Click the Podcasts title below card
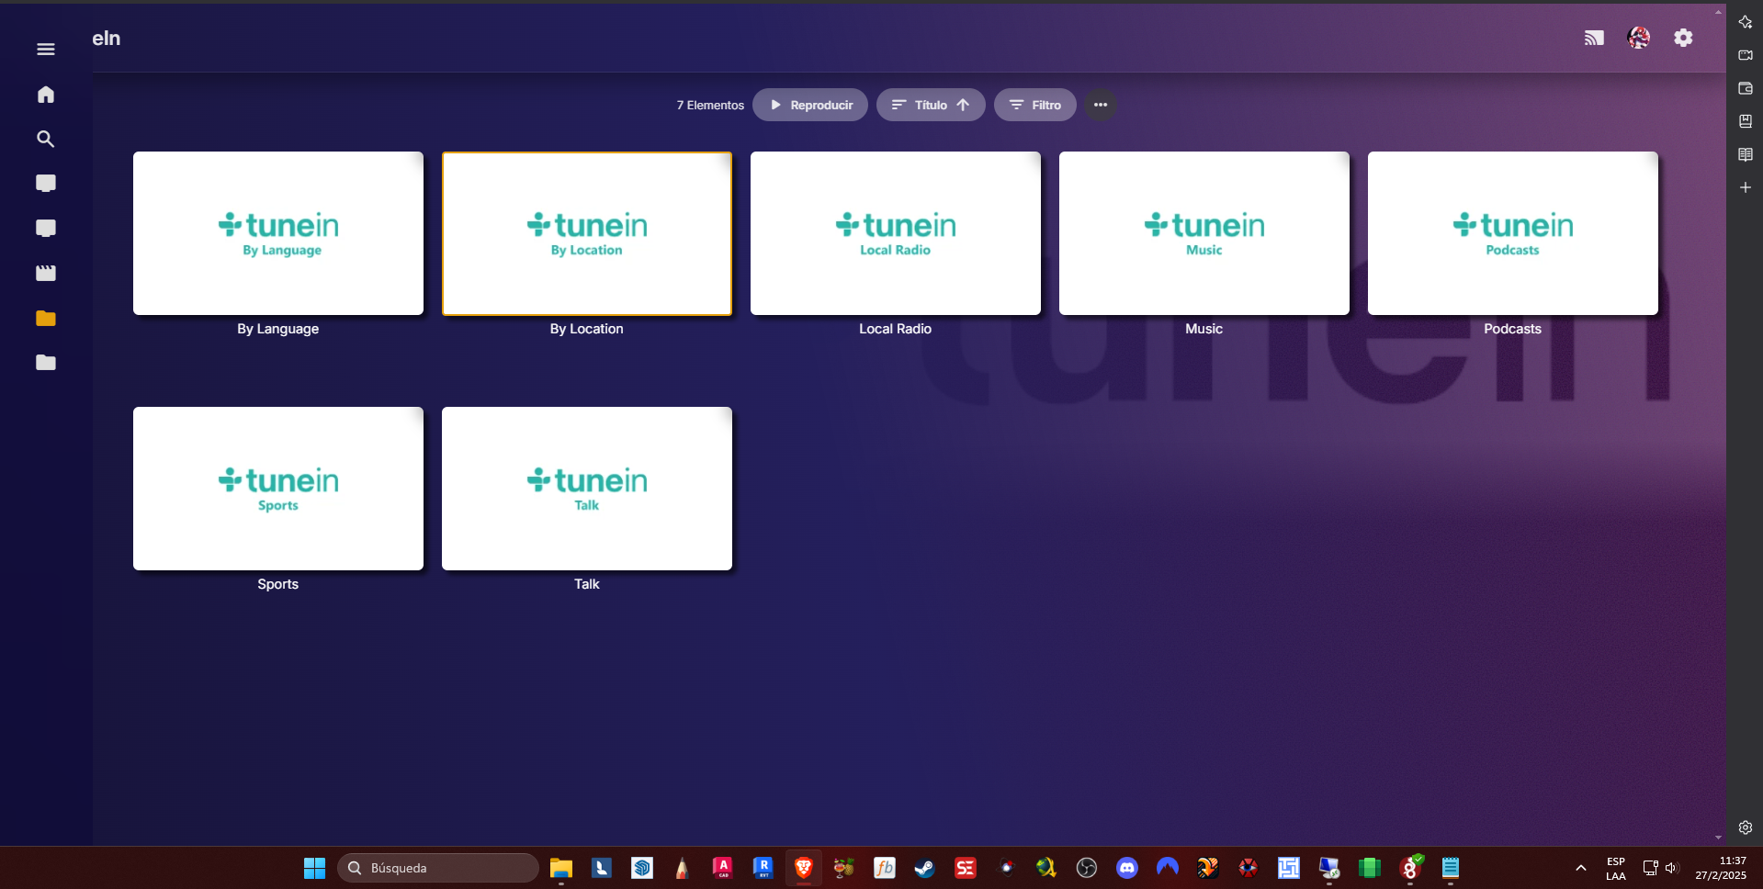 click(1513, 329)
